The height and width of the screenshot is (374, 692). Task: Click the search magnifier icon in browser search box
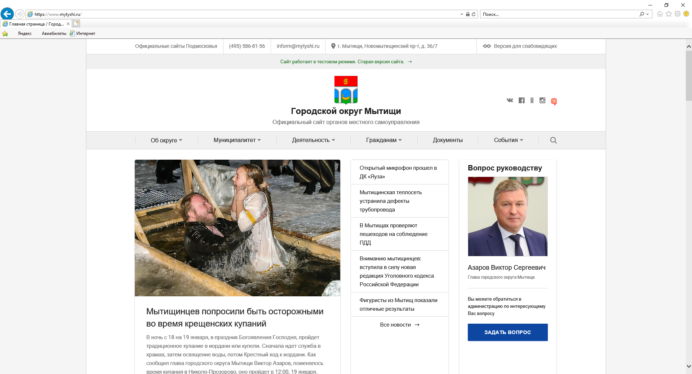pos(642,14)
